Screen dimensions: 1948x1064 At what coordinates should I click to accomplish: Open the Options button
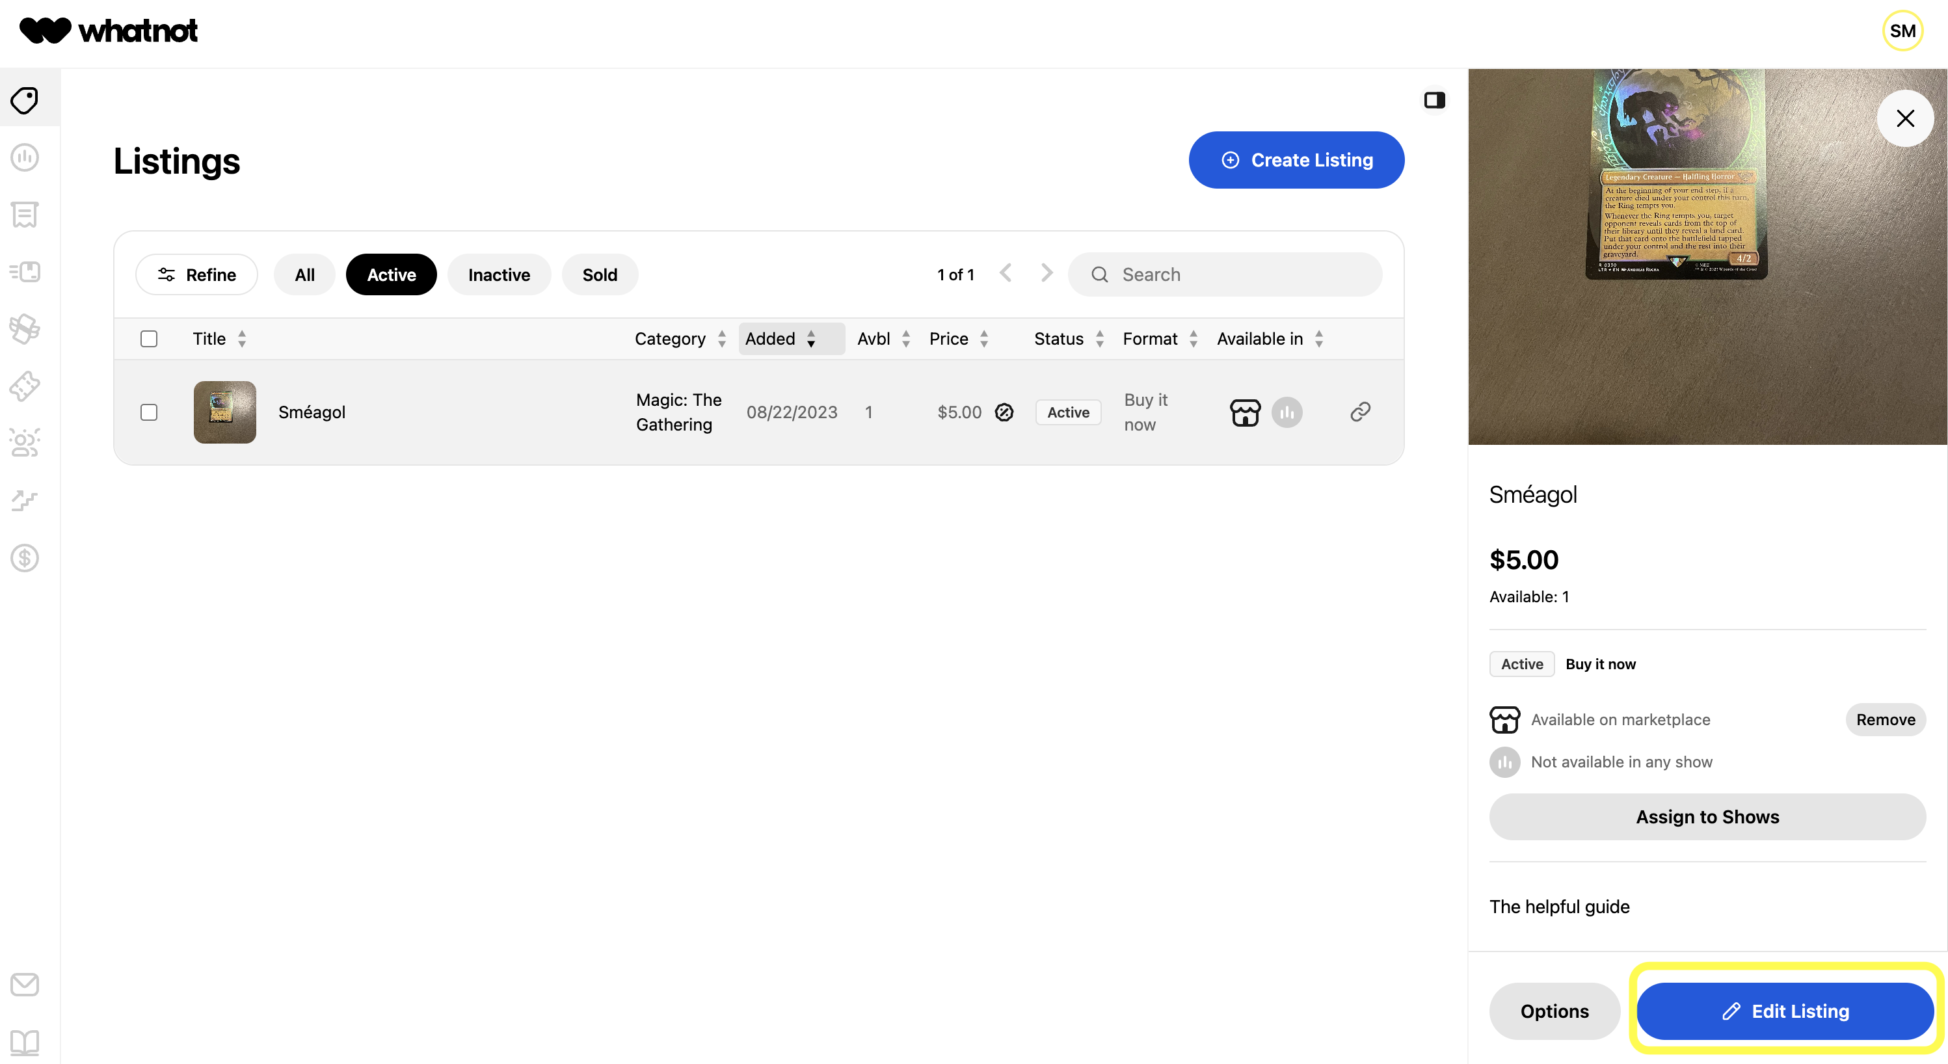(1554, 1011)
